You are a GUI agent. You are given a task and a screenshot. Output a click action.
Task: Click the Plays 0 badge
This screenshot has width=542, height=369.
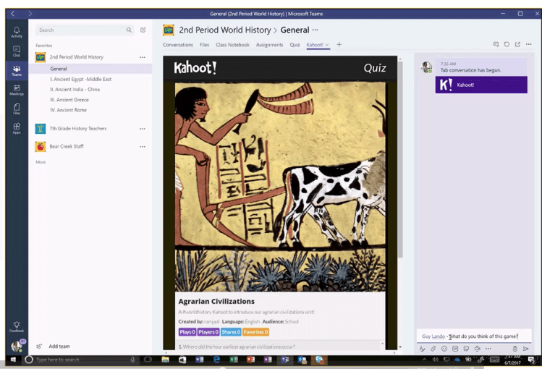click(187, 332)
